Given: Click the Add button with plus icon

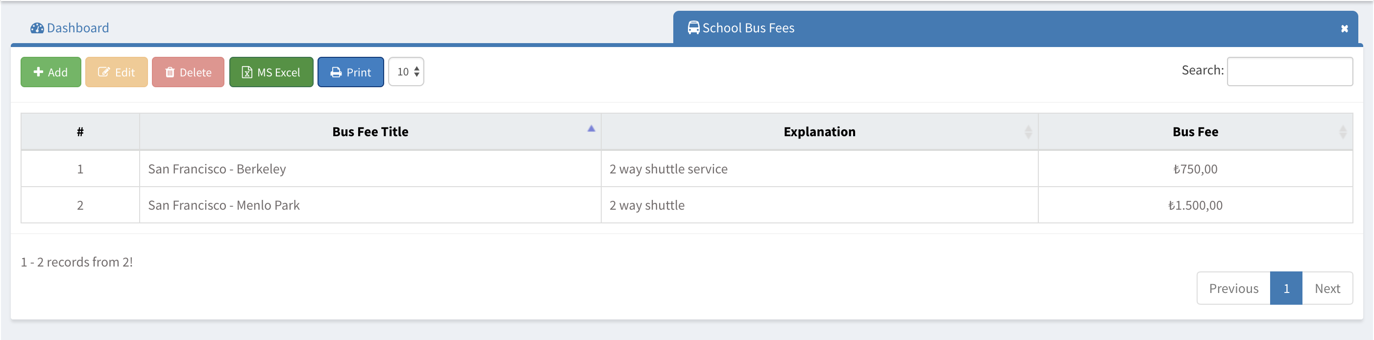Looking at the screenshot, I should 50,72.
